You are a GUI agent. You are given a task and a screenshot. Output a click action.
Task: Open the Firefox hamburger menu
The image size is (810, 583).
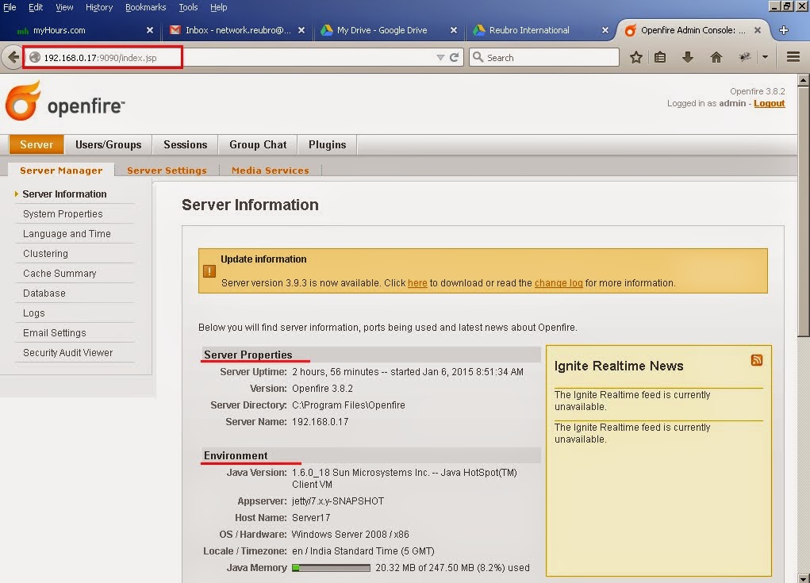pos(793,57)
